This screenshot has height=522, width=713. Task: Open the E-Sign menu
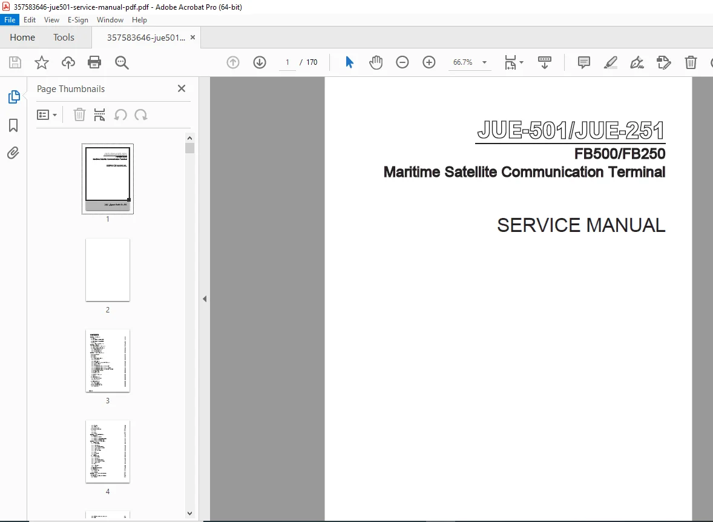coord(77,20)
